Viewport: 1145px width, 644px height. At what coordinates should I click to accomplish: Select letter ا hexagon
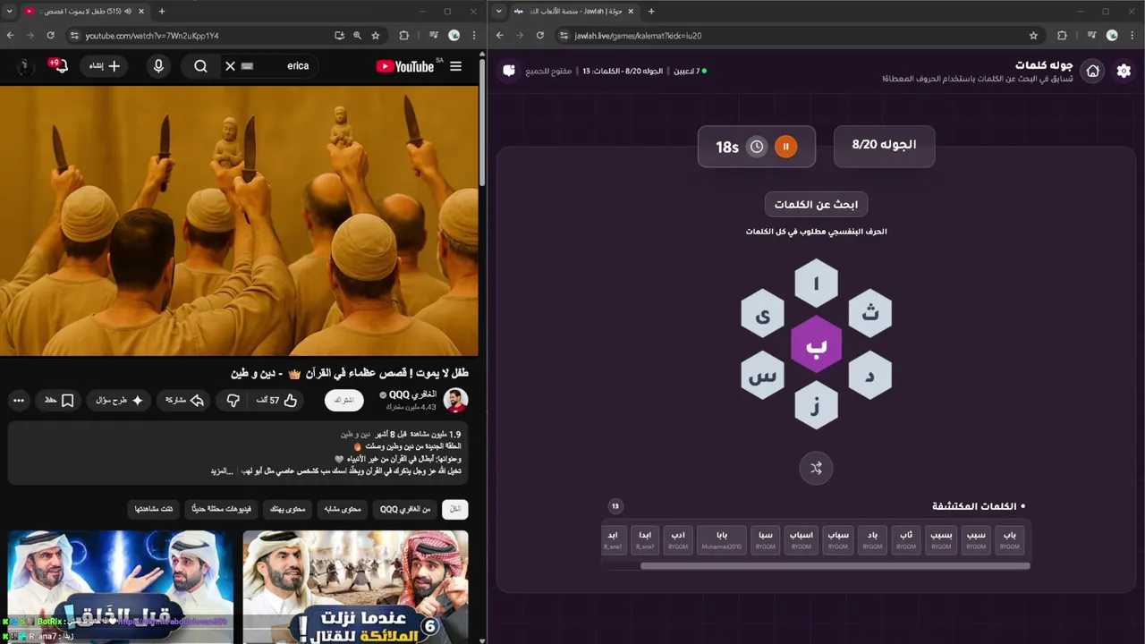[x=816, y=284]
